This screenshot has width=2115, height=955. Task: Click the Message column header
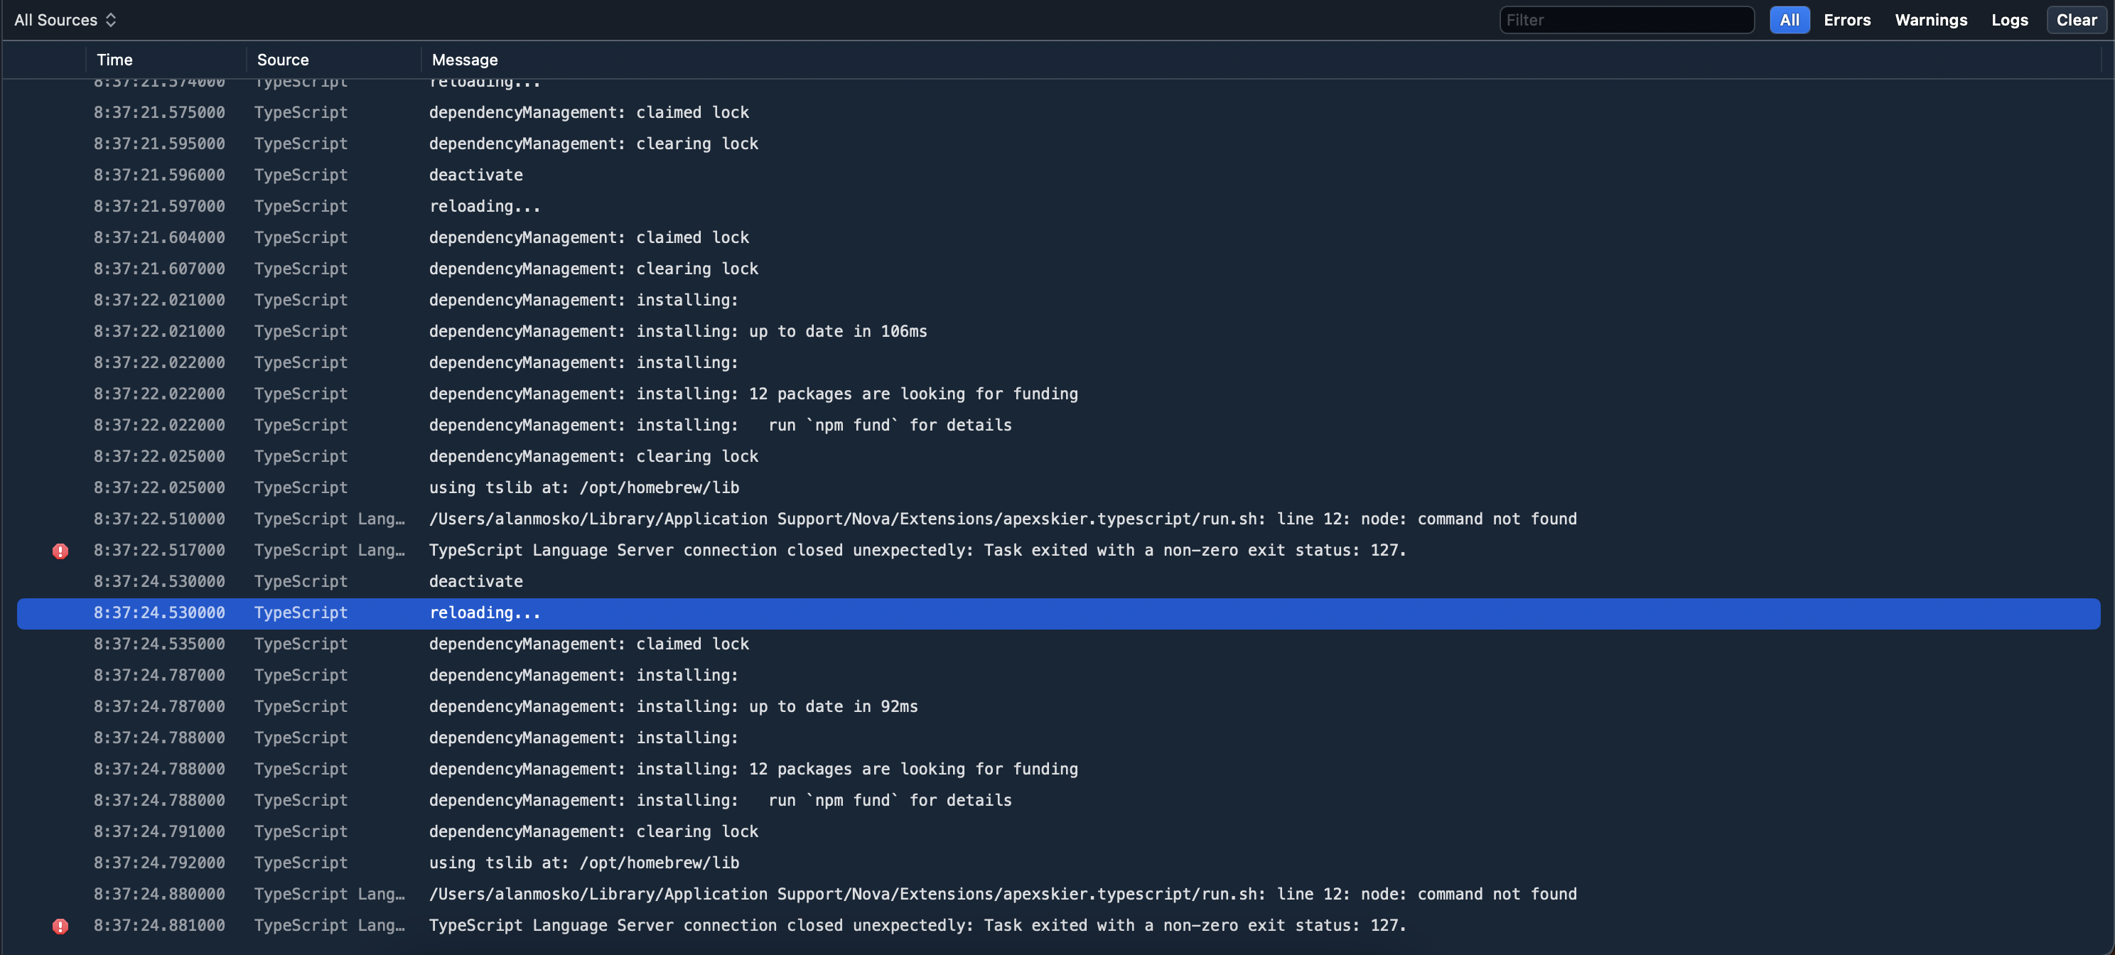pos(464,59)
